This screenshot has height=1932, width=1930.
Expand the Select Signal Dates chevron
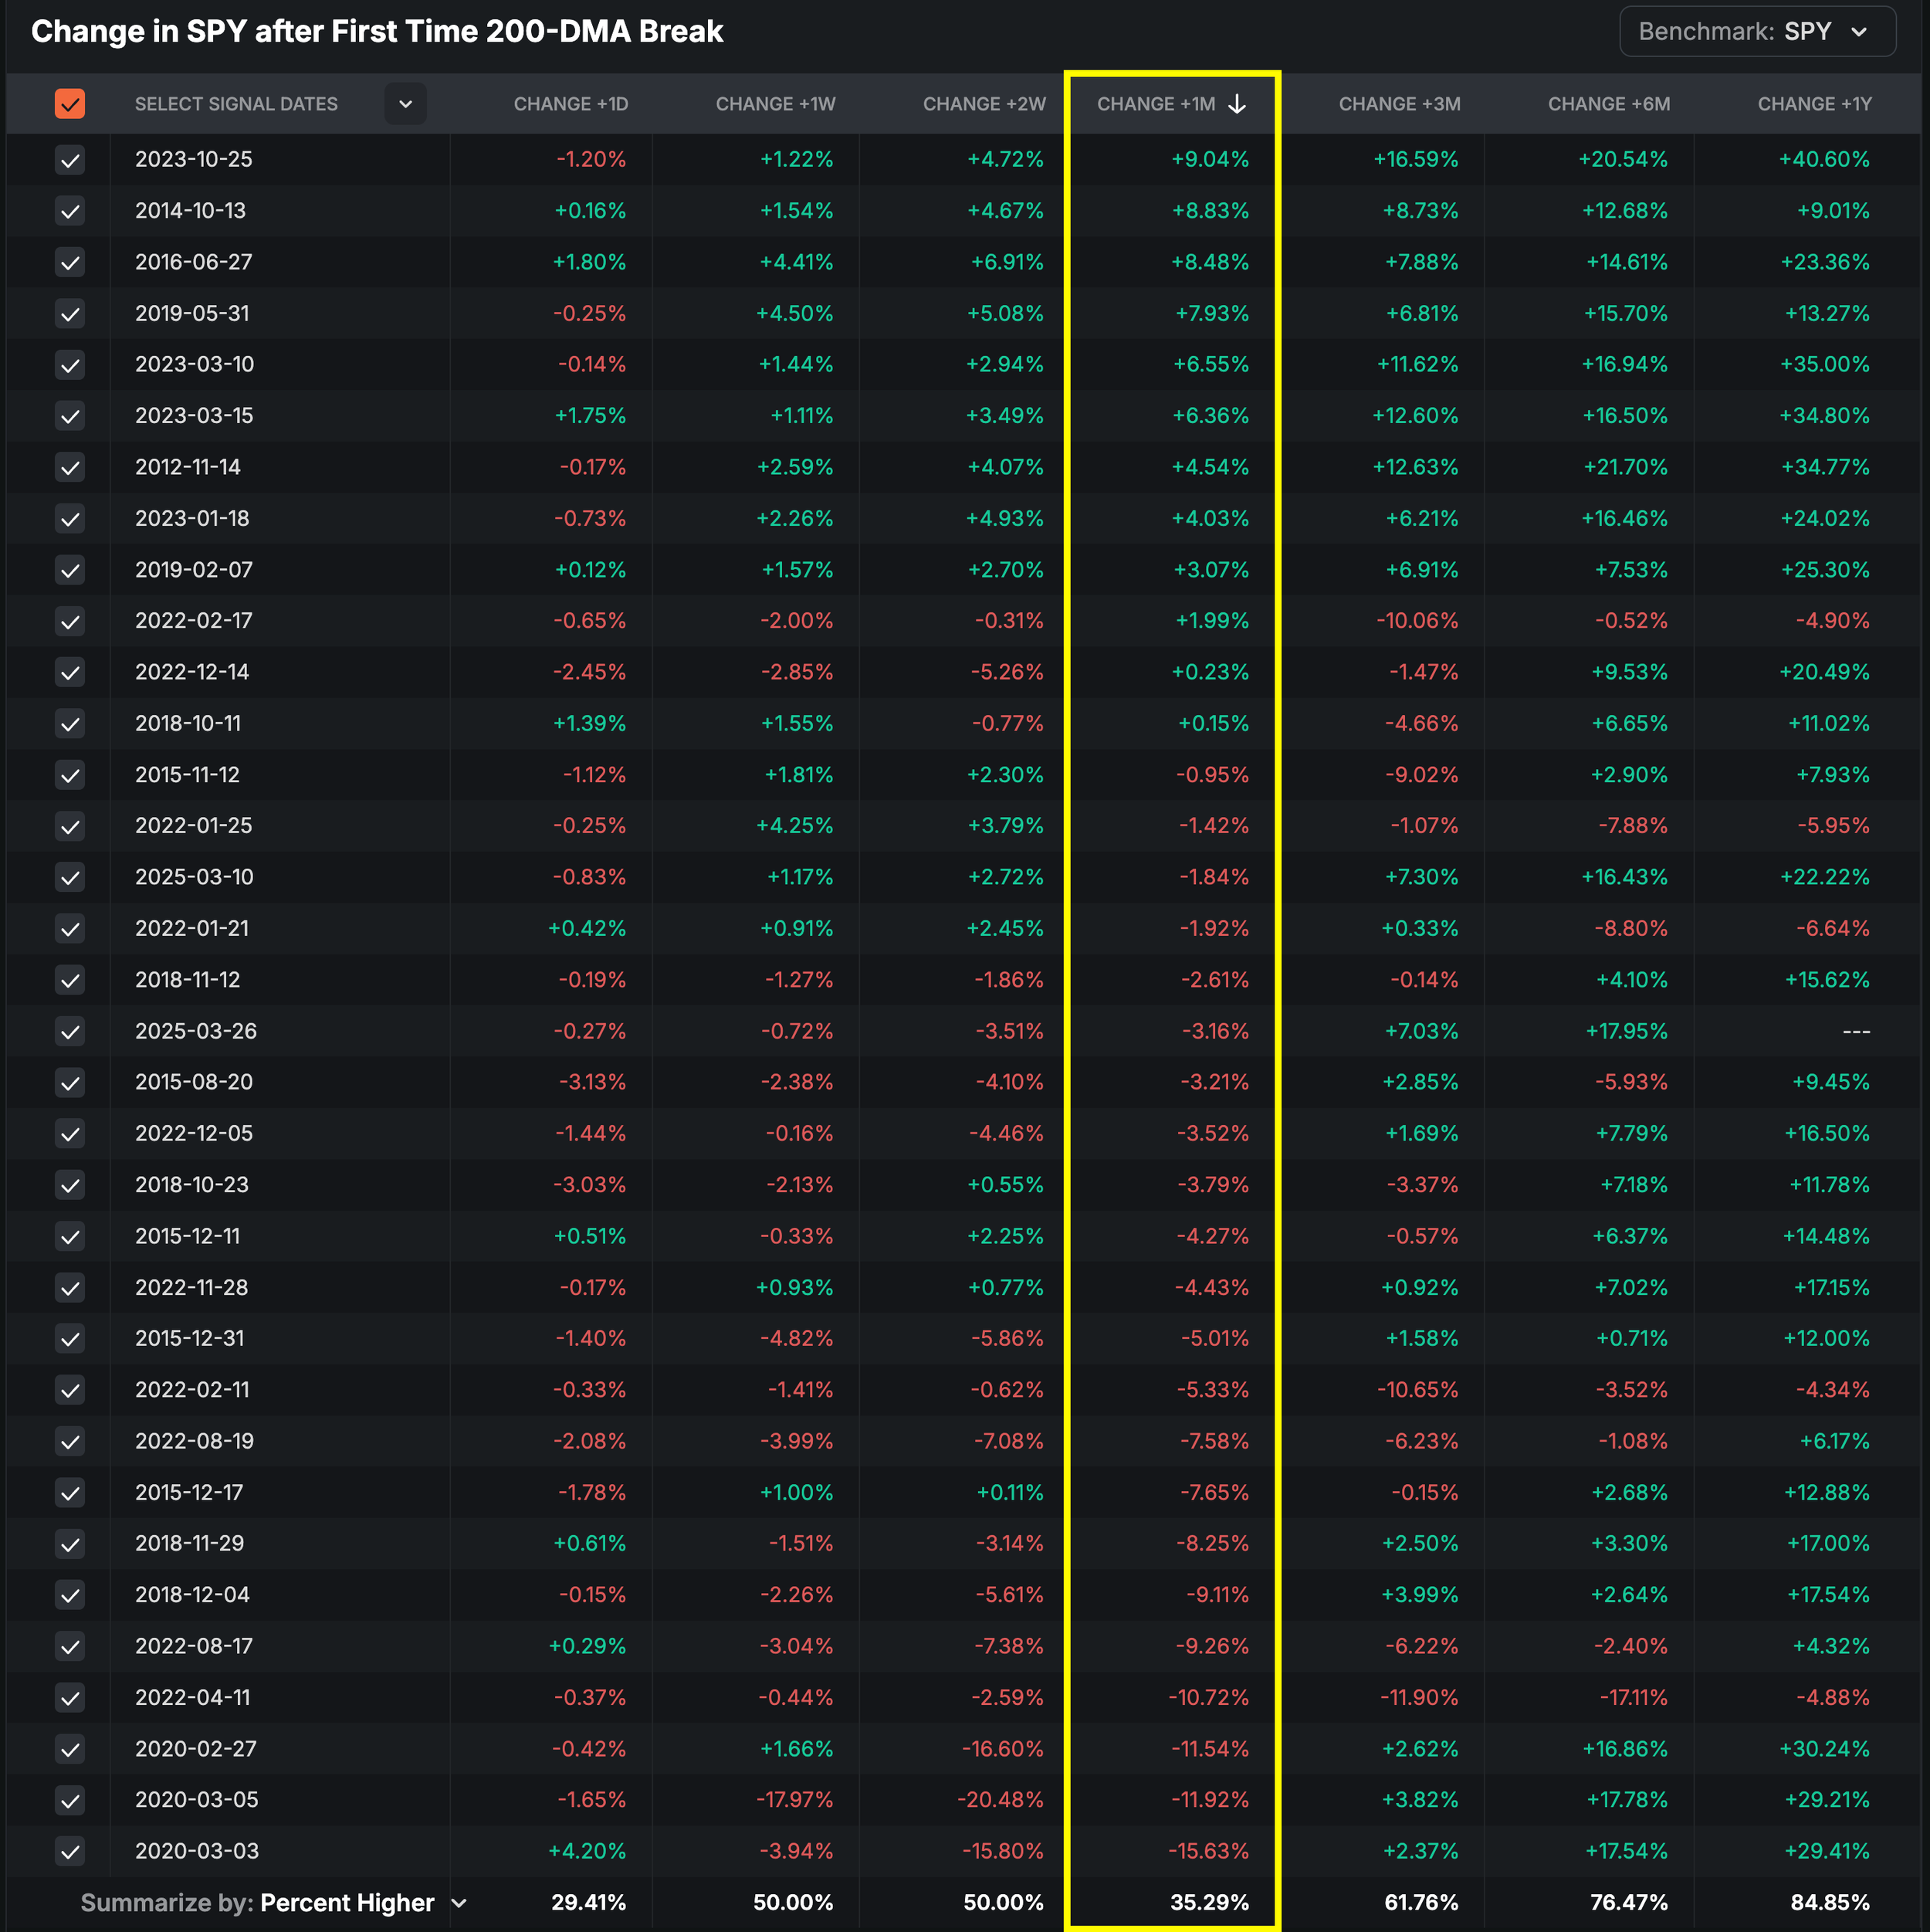click(x=405, y=104)
